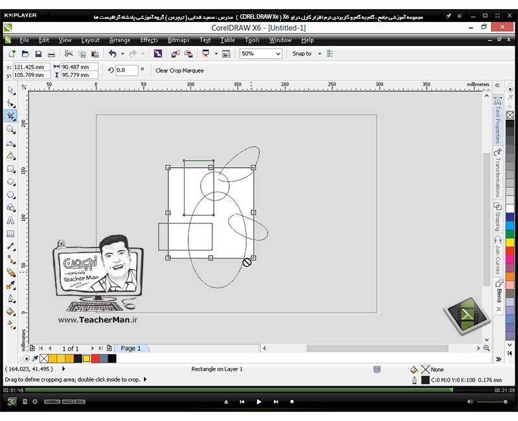Image resolution: width=518 pixels, height=421 pixels.
Task: Click the Undo arrow
Action: [x=113, y=54]
